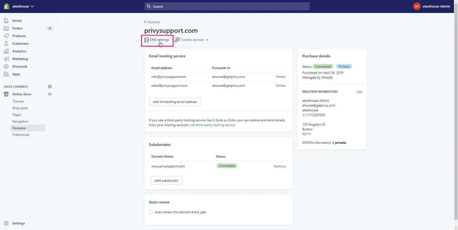Open Orders in the sidebar
This screenshot has height=230, width=458.
(x=17, y=28)
